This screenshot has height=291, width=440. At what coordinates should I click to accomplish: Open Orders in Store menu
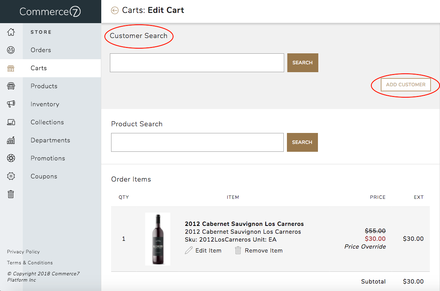41,50
